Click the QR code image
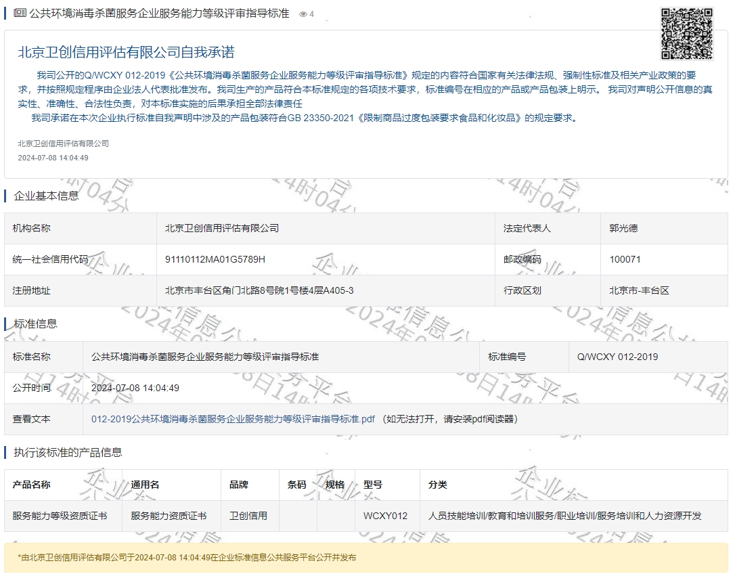Screen dimensions: 733x578 pyautogui.click(x=687, y=34)
